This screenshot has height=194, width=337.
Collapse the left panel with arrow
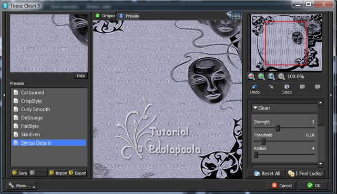pos(4,95)
